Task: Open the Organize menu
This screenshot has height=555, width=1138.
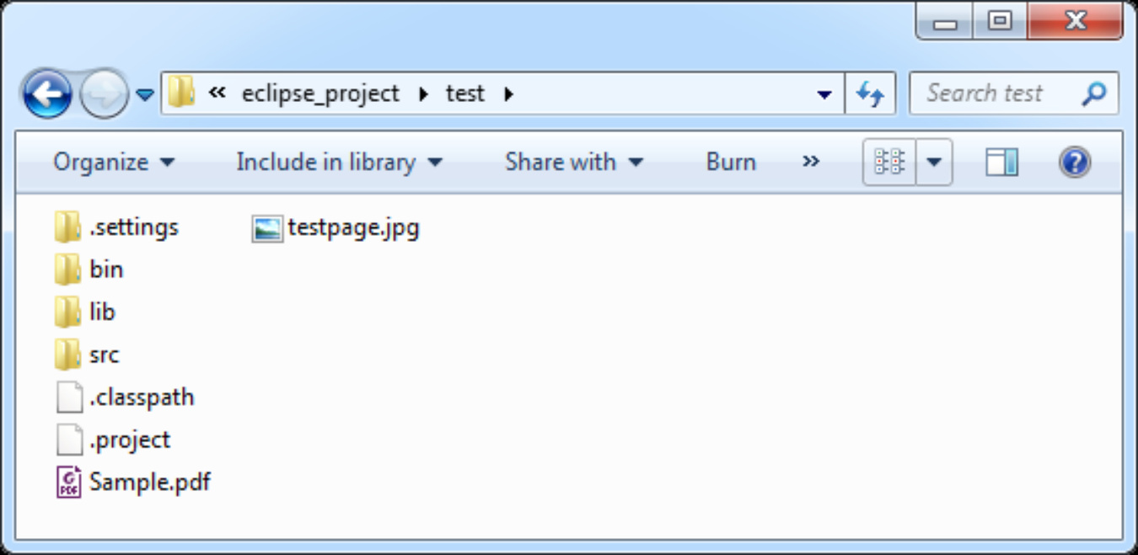Action: coord(114,162)
